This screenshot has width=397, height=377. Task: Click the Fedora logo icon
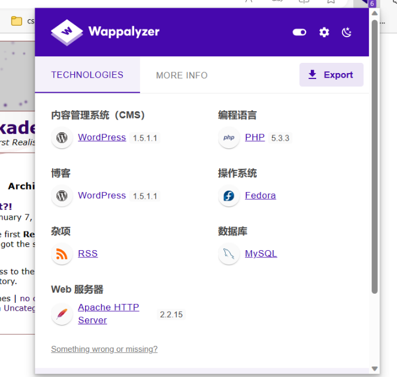coord(229,196)
